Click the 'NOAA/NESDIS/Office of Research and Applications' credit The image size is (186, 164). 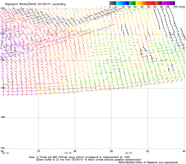(148, 162)
